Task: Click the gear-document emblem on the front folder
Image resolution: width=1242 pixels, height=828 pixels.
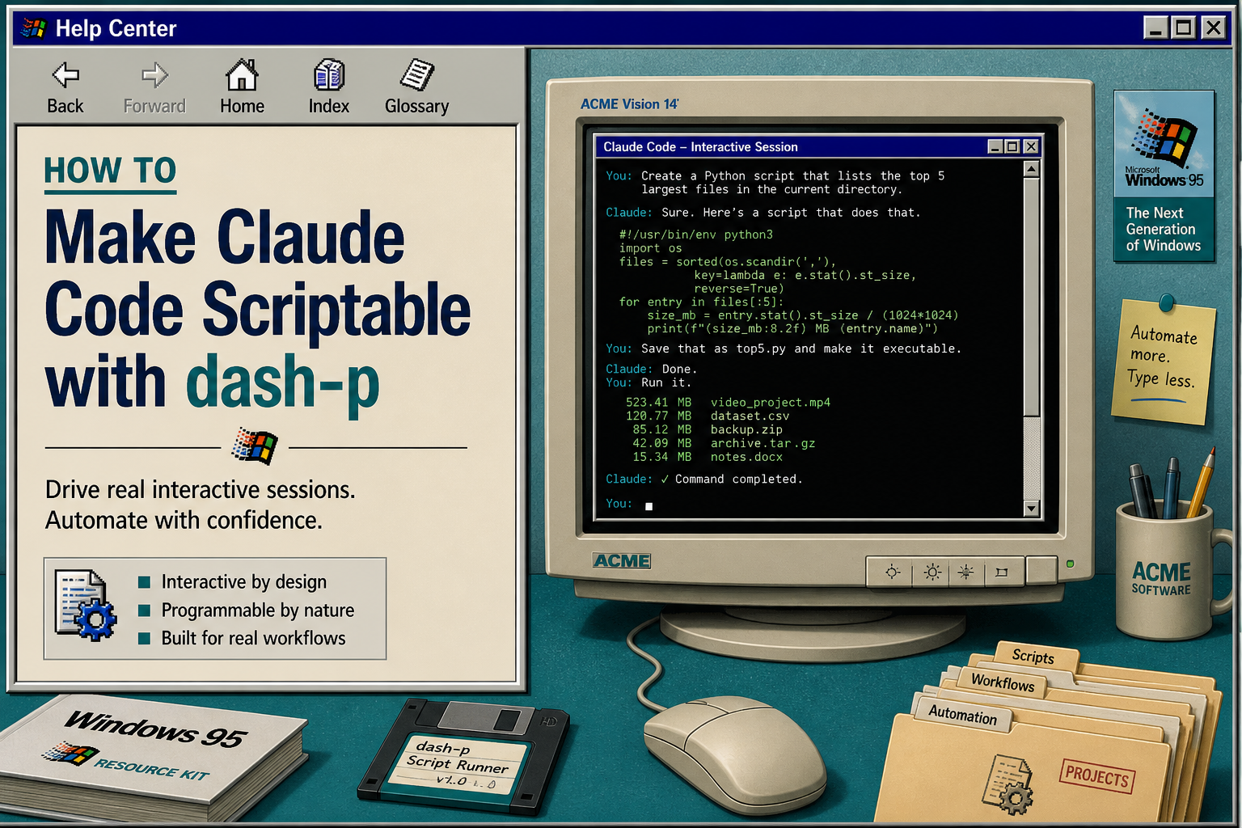Action: pyautogui.click(x=1007, y=784)
